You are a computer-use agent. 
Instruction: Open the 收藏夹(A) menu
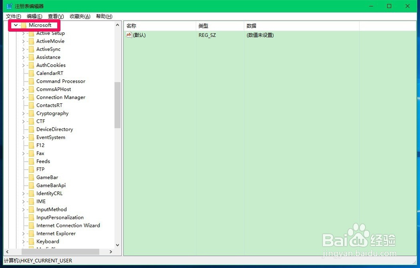80,16
